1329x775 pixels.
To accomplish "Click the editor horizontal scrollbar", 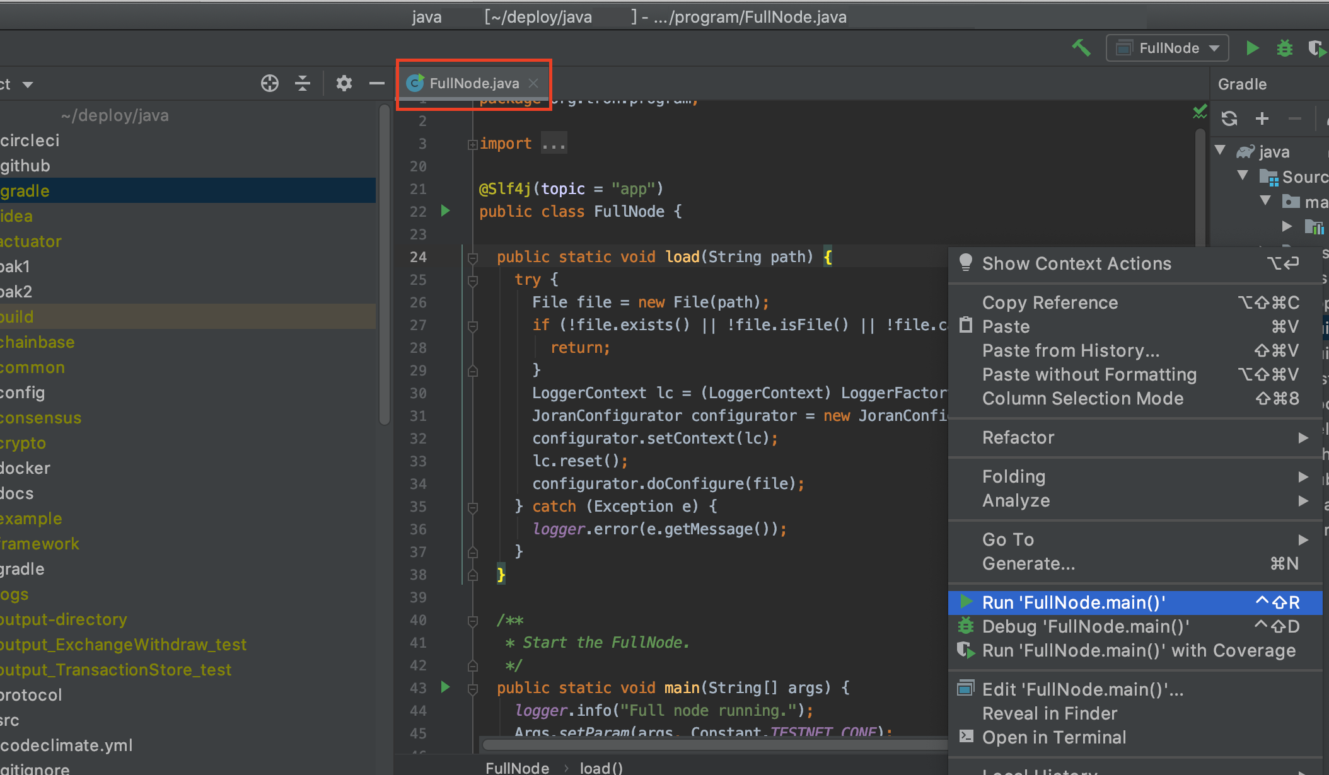I will (x=712, y=745).
